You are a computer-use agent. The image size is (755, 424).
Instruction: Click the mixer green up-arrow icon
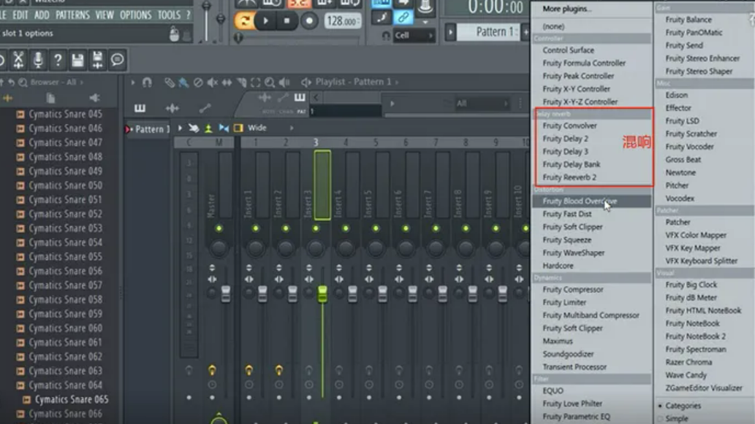[x=208, y=128]
